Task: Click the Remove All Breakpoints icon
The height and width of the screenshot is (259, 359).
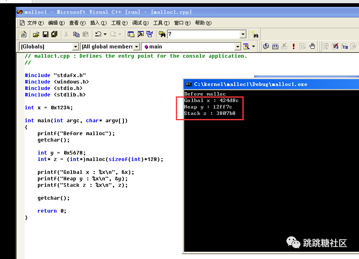Action: pyautogui.click(x=336, y=46)
